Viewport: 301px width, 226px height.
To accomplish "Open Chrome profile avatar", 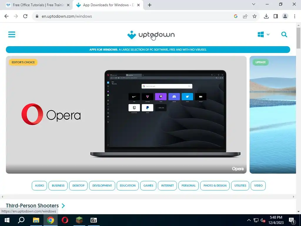I will click(285, 16).
